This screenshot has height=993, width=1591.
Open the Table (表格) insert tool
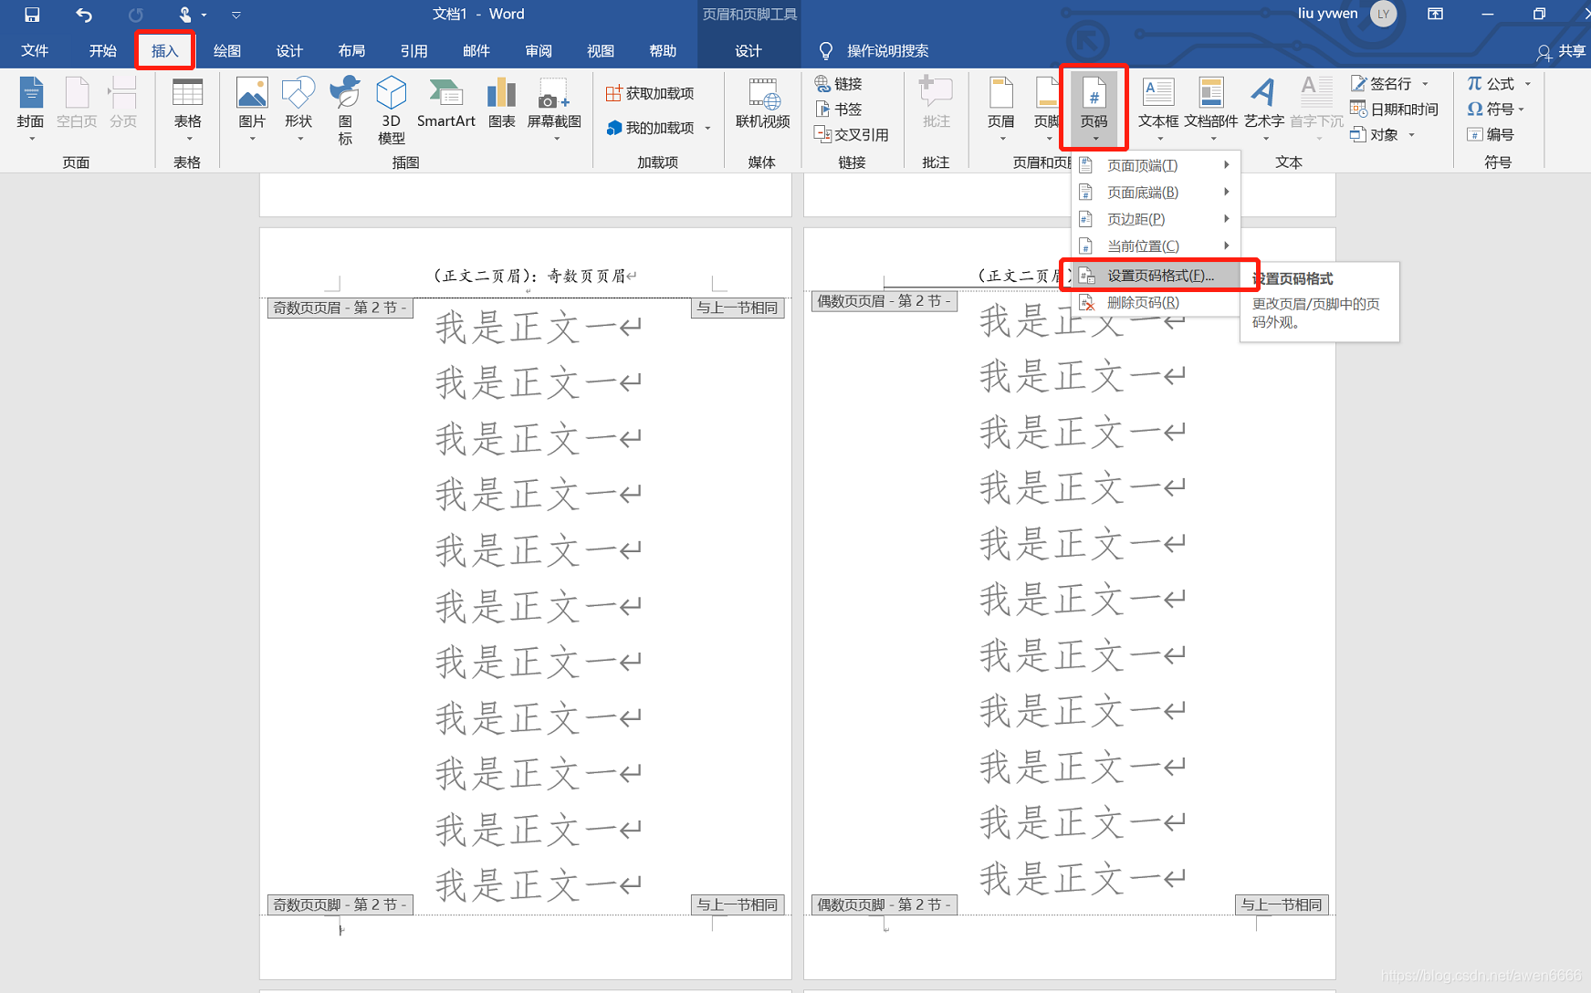[x=188, y=109]
